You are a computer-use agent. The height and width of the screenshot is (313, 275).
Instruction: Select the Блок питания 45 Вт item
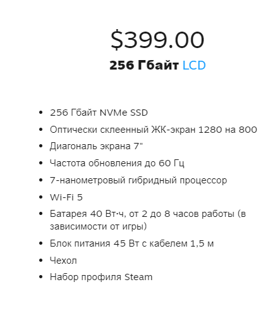coord(131,243)
